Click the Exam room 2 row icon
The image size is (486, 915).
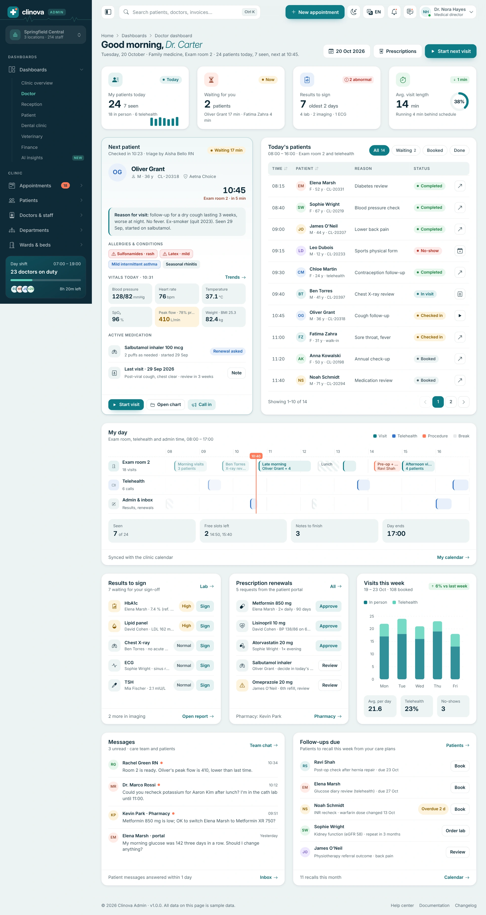tap(114, 466)
